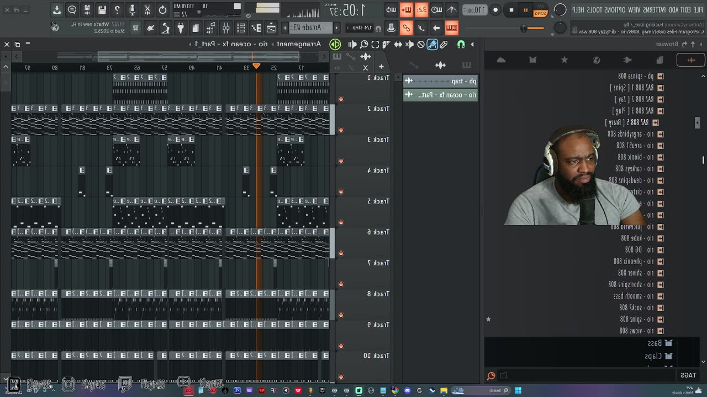Click the stop button in transport

click(x=511, y=10)
